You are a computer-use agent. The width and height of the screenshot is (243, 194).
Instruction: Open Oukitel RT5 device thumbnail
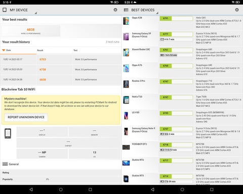[x=126, y=179]
